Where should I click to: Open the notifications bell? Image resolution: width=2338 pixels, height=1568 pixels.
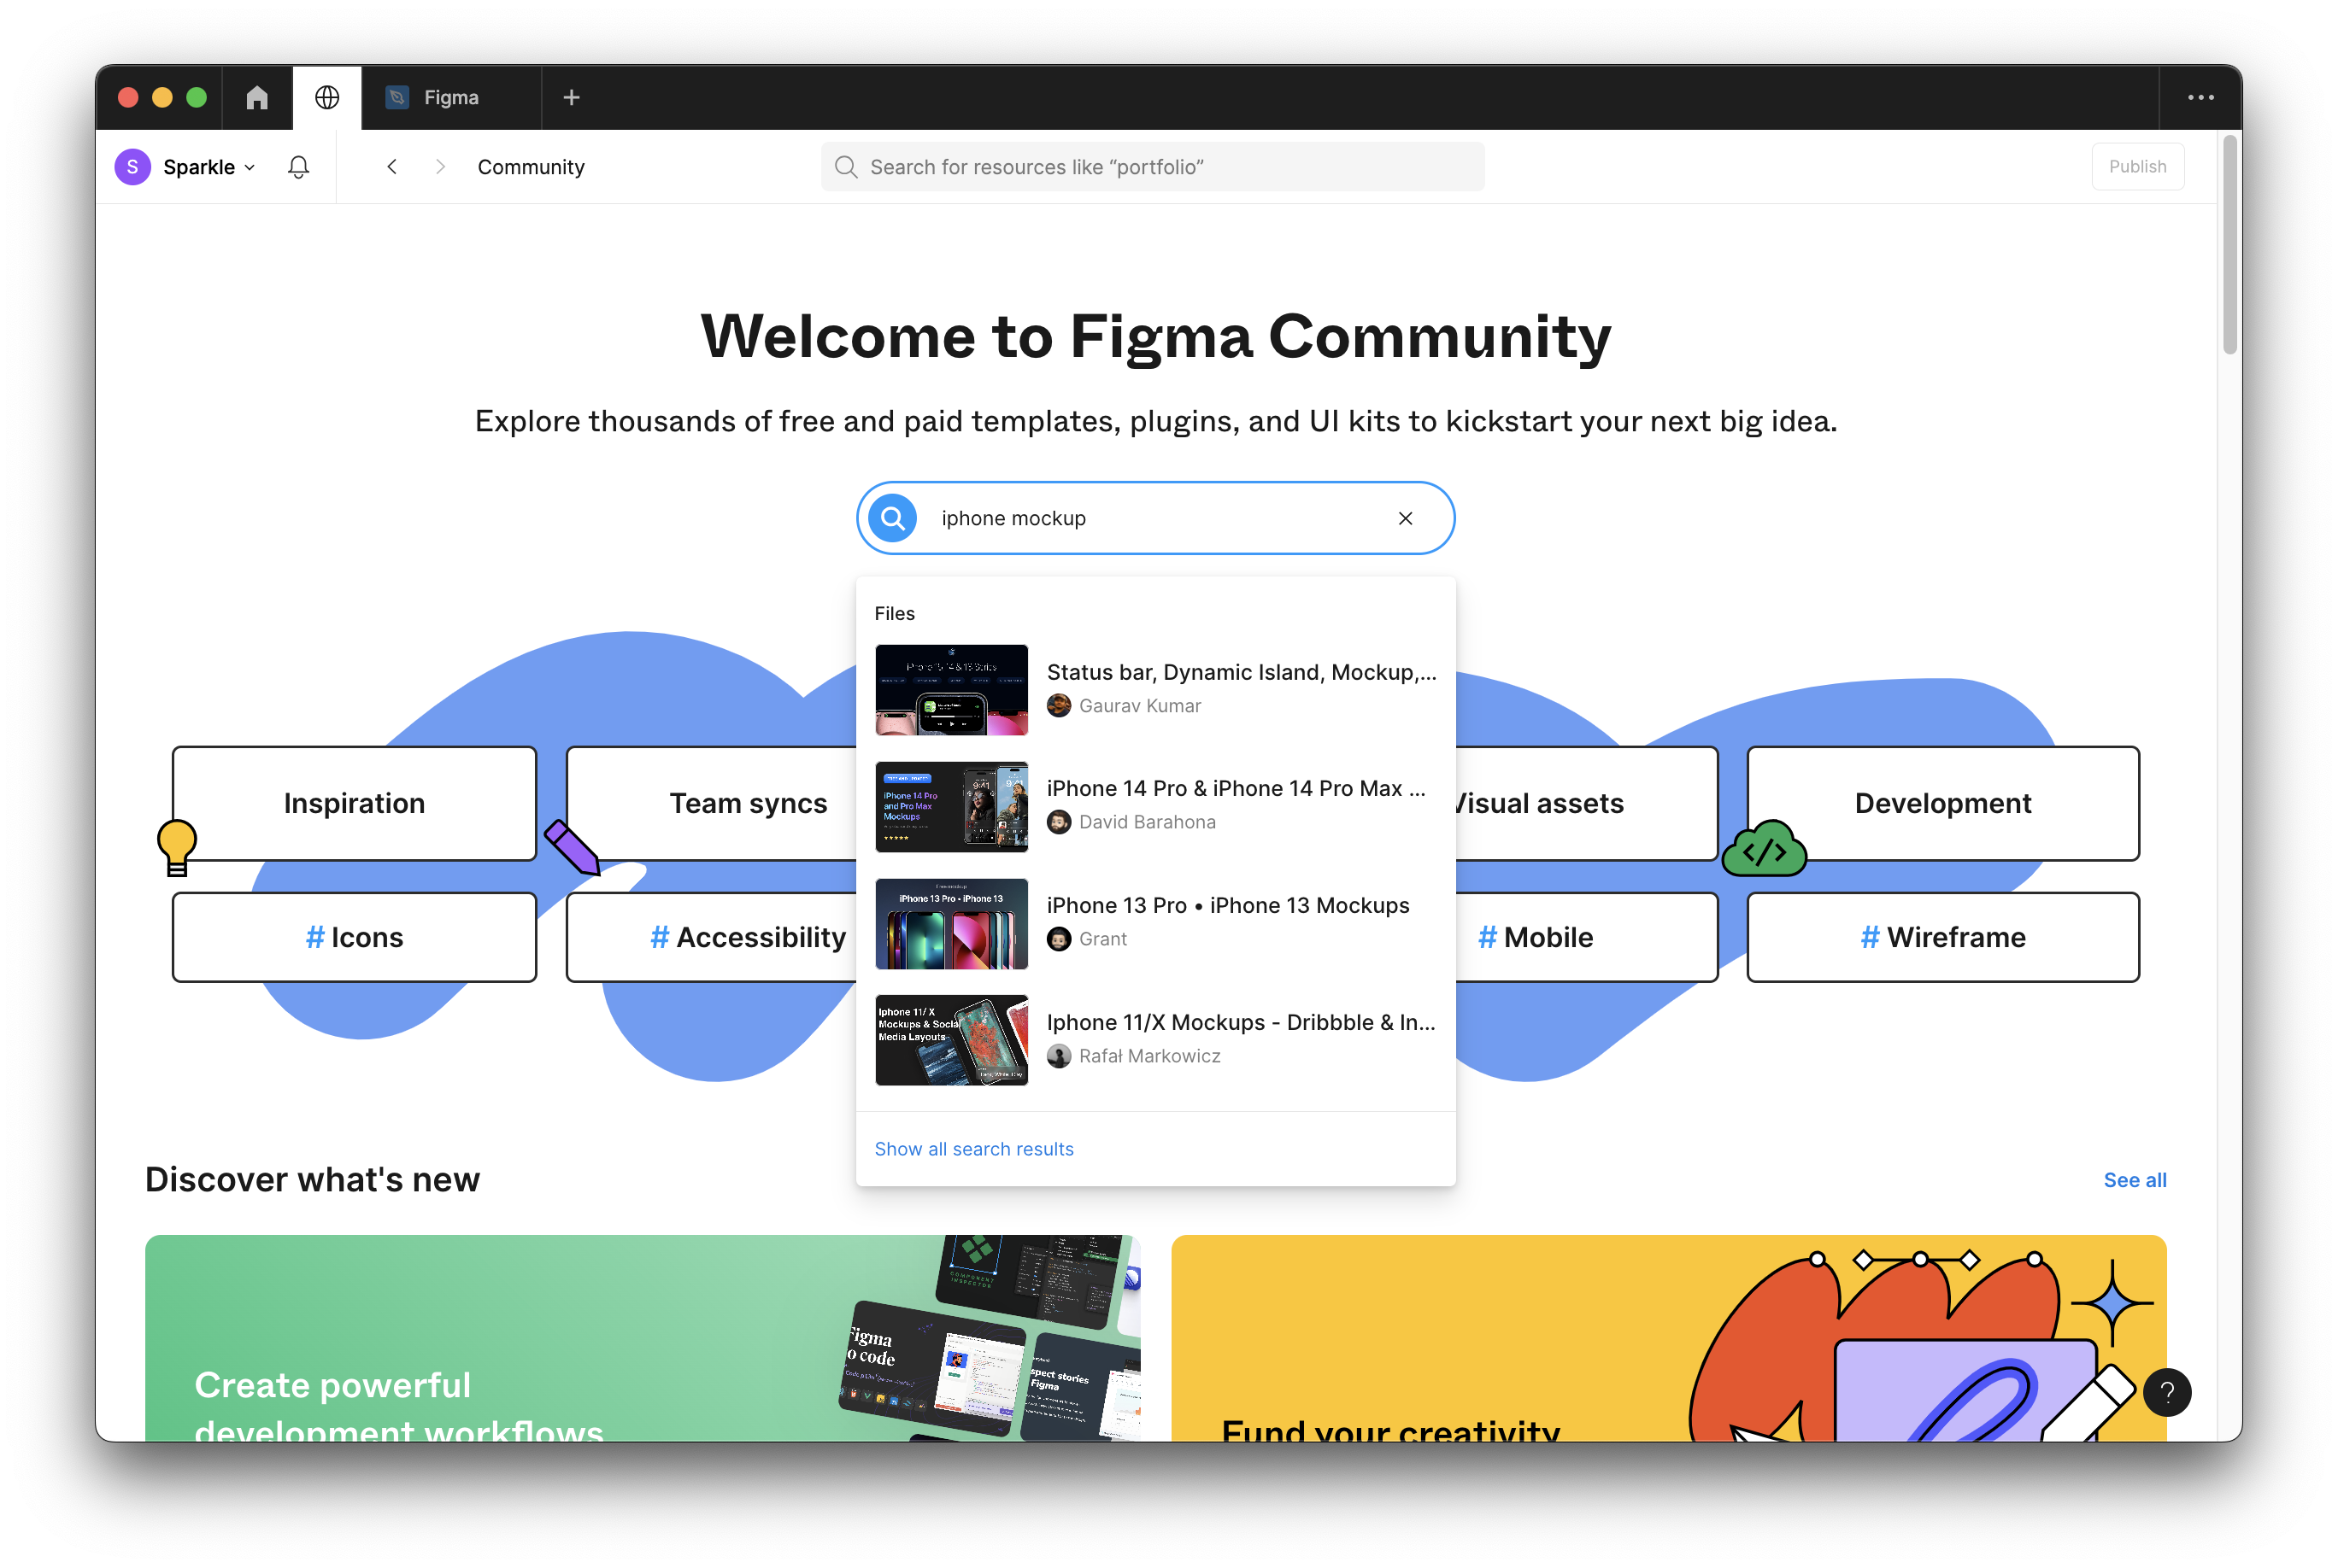[298, 167]
